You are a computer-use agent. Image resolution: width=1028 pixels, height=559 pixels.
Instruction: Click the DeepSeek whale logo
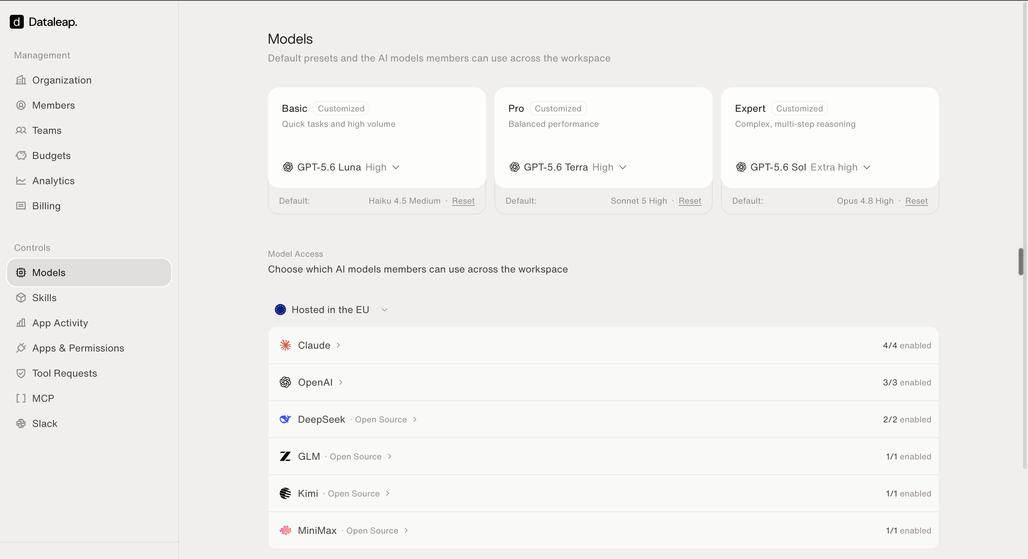pos(285,420)
